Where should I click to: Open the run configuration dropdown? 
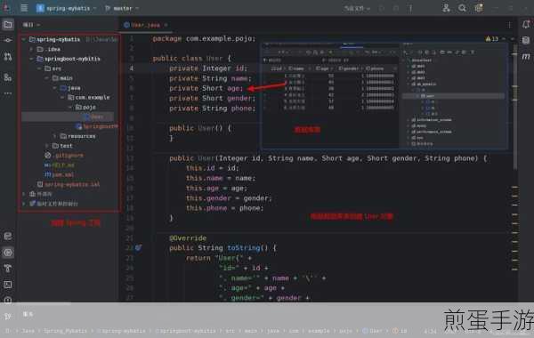point(357,8)
